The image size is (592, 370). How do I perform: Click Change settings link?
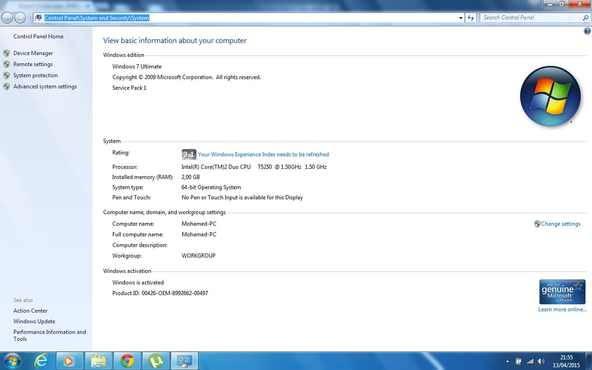pyautogui.click(x=561, y=224)
